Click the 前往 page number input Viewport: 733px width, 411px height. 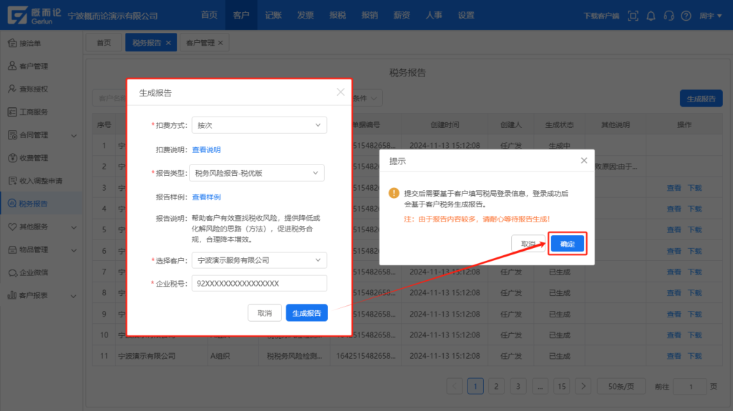pos(690,386)
